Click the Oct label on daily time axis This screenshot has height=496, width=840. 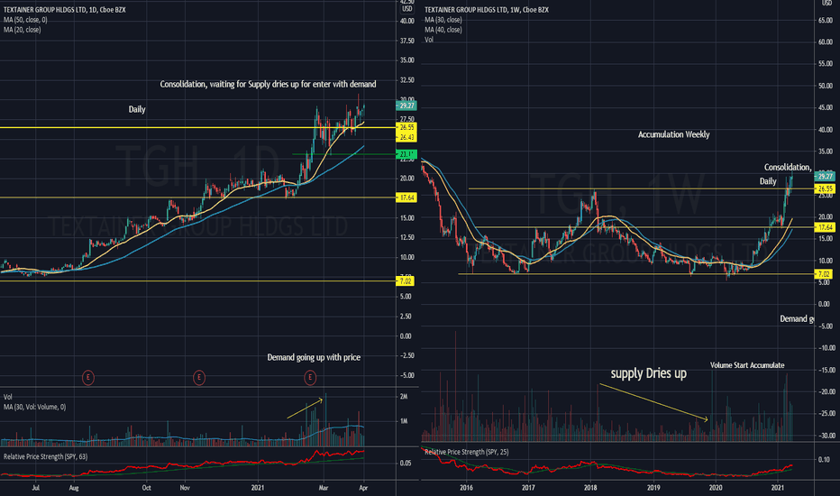coord(146,488)
